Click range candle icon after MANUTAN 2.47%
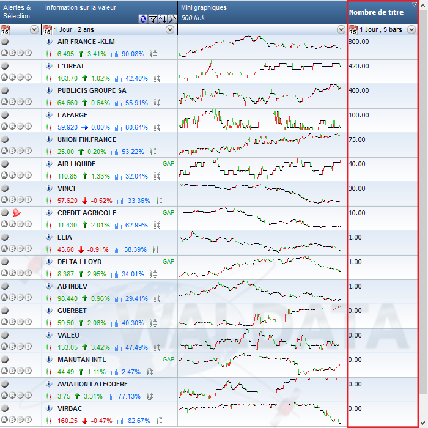The image size is (428, 428). click(x=150, y=372)
